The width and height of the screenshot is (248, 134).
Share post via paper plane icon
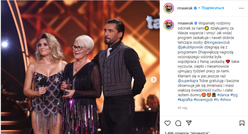tap(189, 123)
